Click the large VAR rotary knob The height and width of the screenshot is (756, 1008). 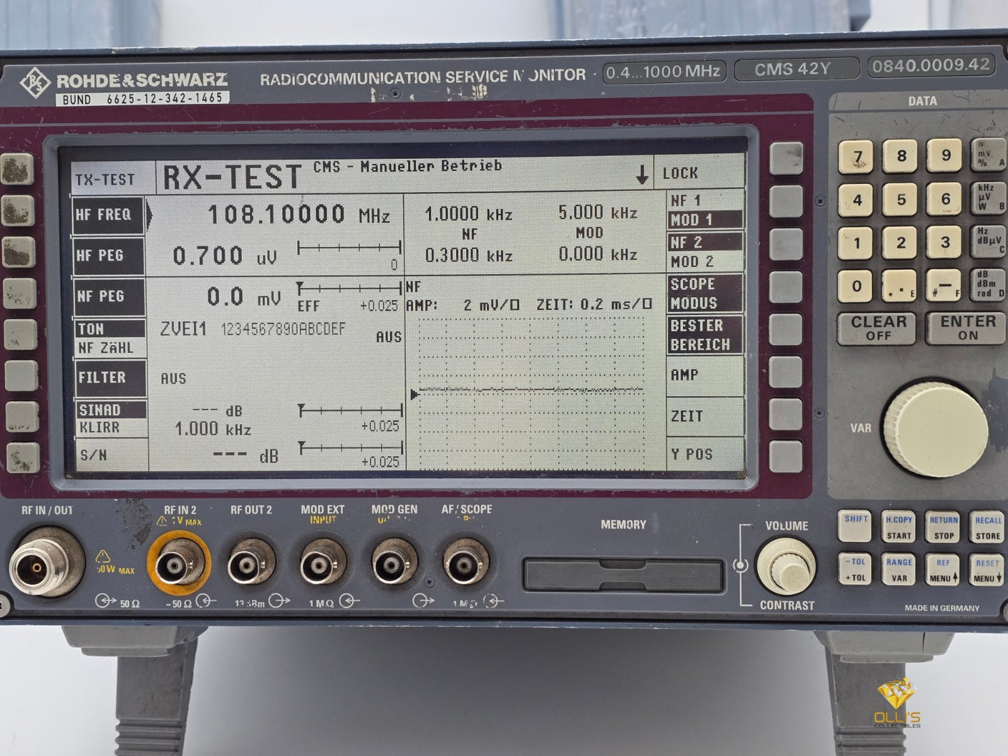tap(935, 430)
